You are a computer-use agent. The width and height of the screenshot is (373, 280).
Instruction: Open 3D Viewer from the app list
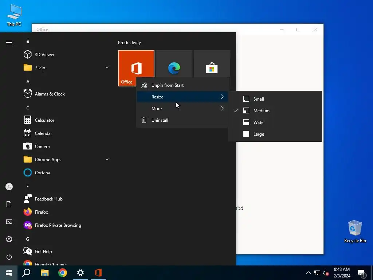click(67, 55)
